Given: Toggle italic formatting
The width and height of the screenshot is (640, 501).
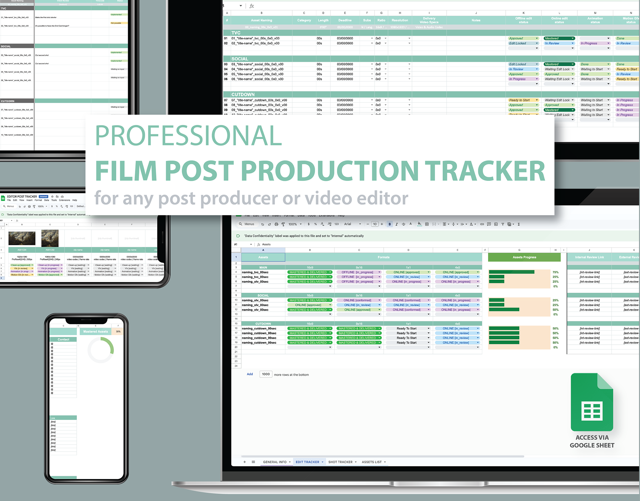Looking at the screenshot, I should tap(397, 224).
